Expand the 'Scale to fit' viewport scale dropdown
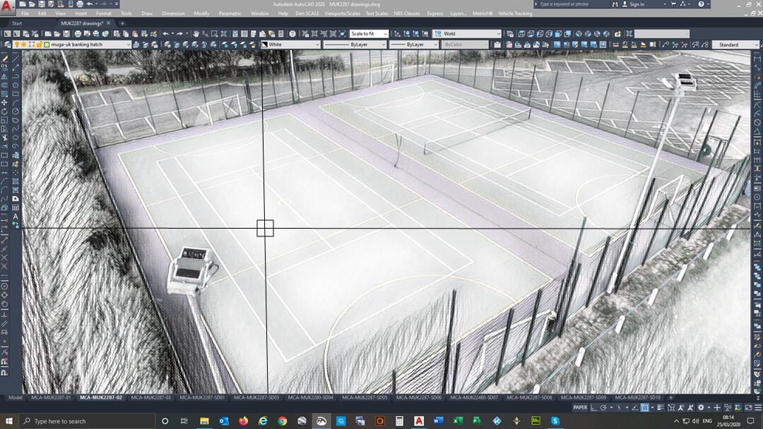 click(x=369, y=34)
